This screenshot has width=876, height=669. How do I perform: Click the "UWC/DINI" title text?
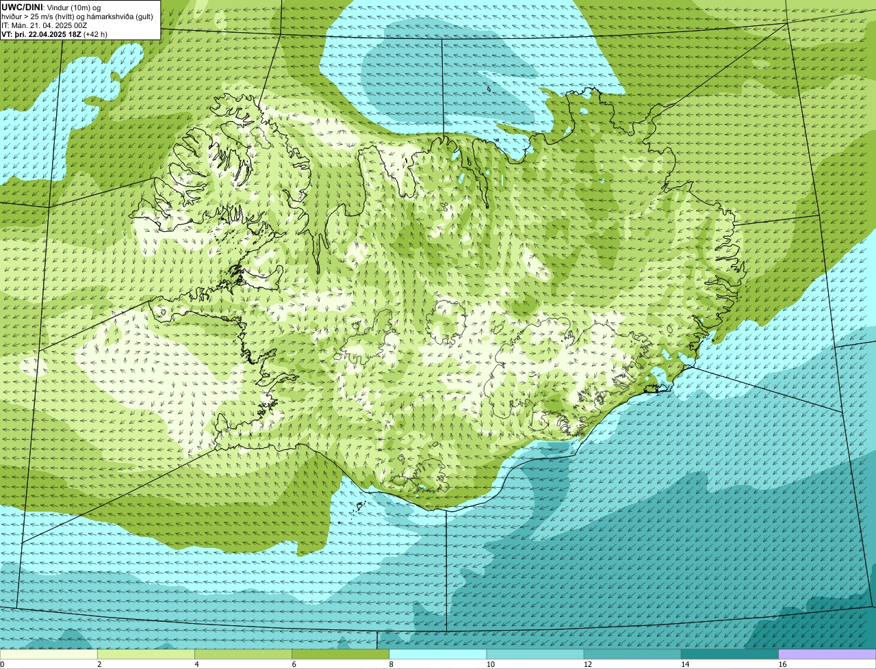(23, 7)
